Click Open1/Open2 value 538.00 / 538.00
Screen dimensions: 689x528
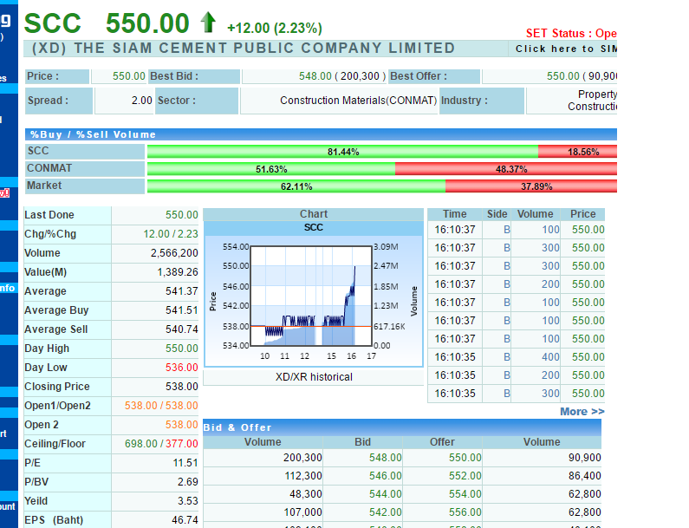161,406
